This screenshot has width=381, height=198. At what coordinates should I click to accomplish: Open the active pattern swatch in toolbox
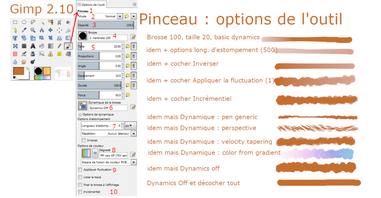tap(47, 71)
